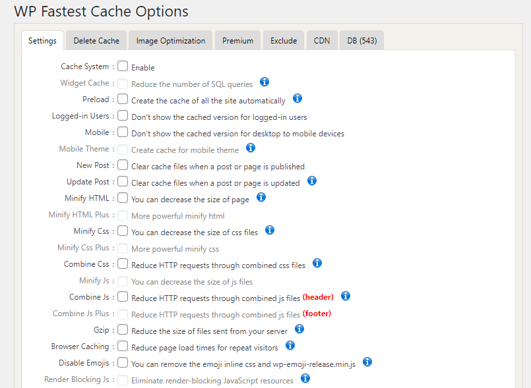Tick the New Post checkbox
The image size is (531, 388).
[123, 165]
